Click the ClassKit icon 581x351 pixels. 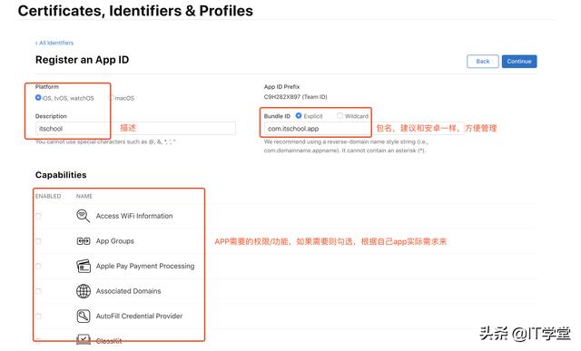84,339
